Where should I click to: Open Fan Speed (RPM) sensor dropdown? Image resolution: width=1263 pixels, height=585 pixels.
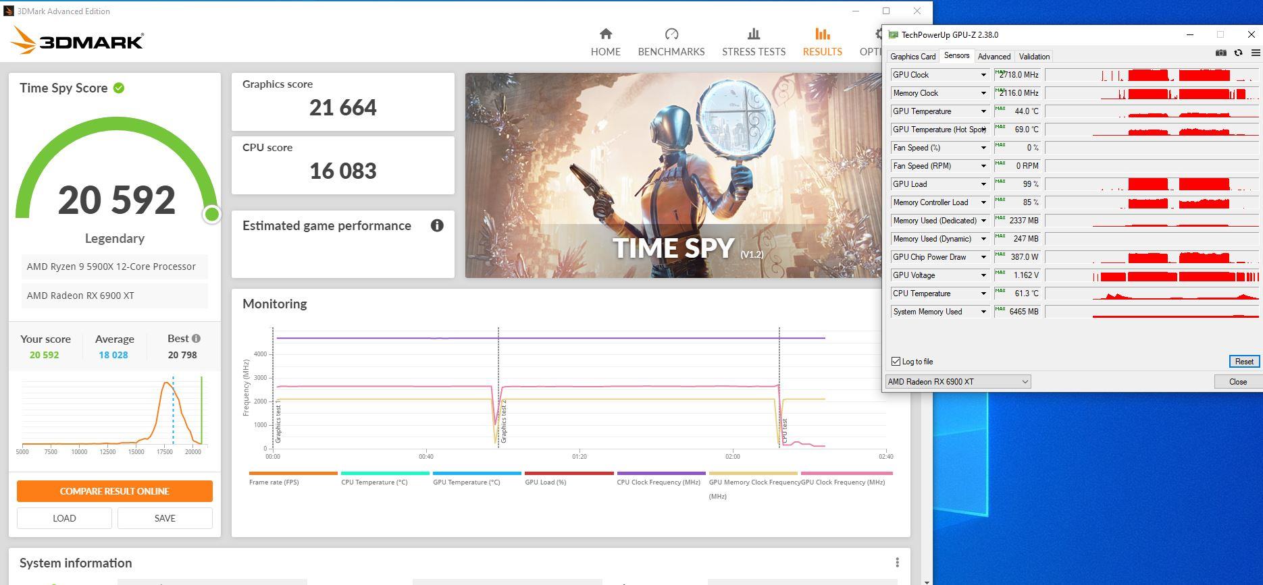[x=983, y=166]
